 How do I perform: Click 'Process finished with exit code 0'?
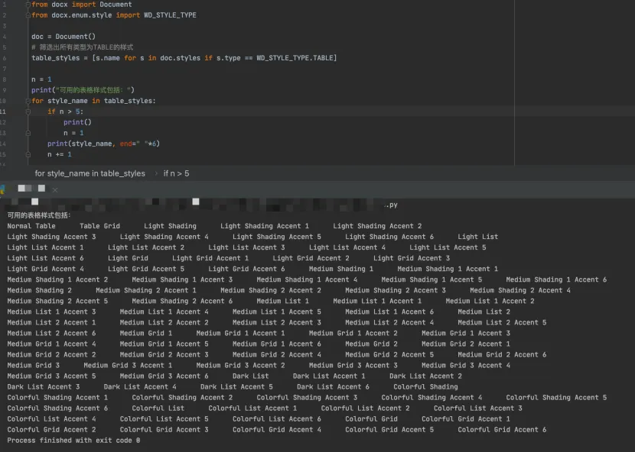(x=73, y=441)
